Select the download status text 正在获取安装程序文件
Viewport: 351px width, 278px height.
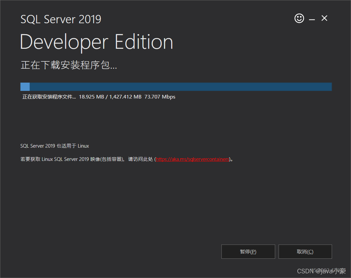[49, 97]
